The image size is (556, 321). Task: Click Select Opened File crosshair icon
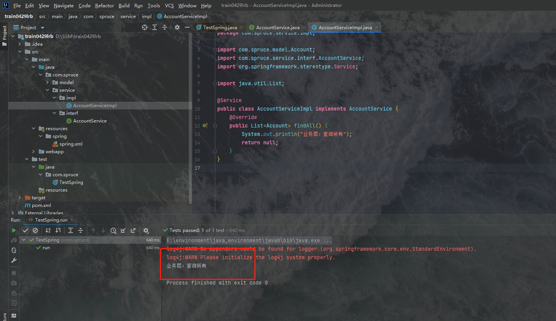click(145, 27)
